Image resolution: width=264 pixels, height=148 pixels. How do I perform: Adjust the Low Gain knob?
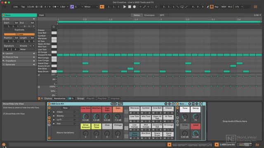point(85,116)
